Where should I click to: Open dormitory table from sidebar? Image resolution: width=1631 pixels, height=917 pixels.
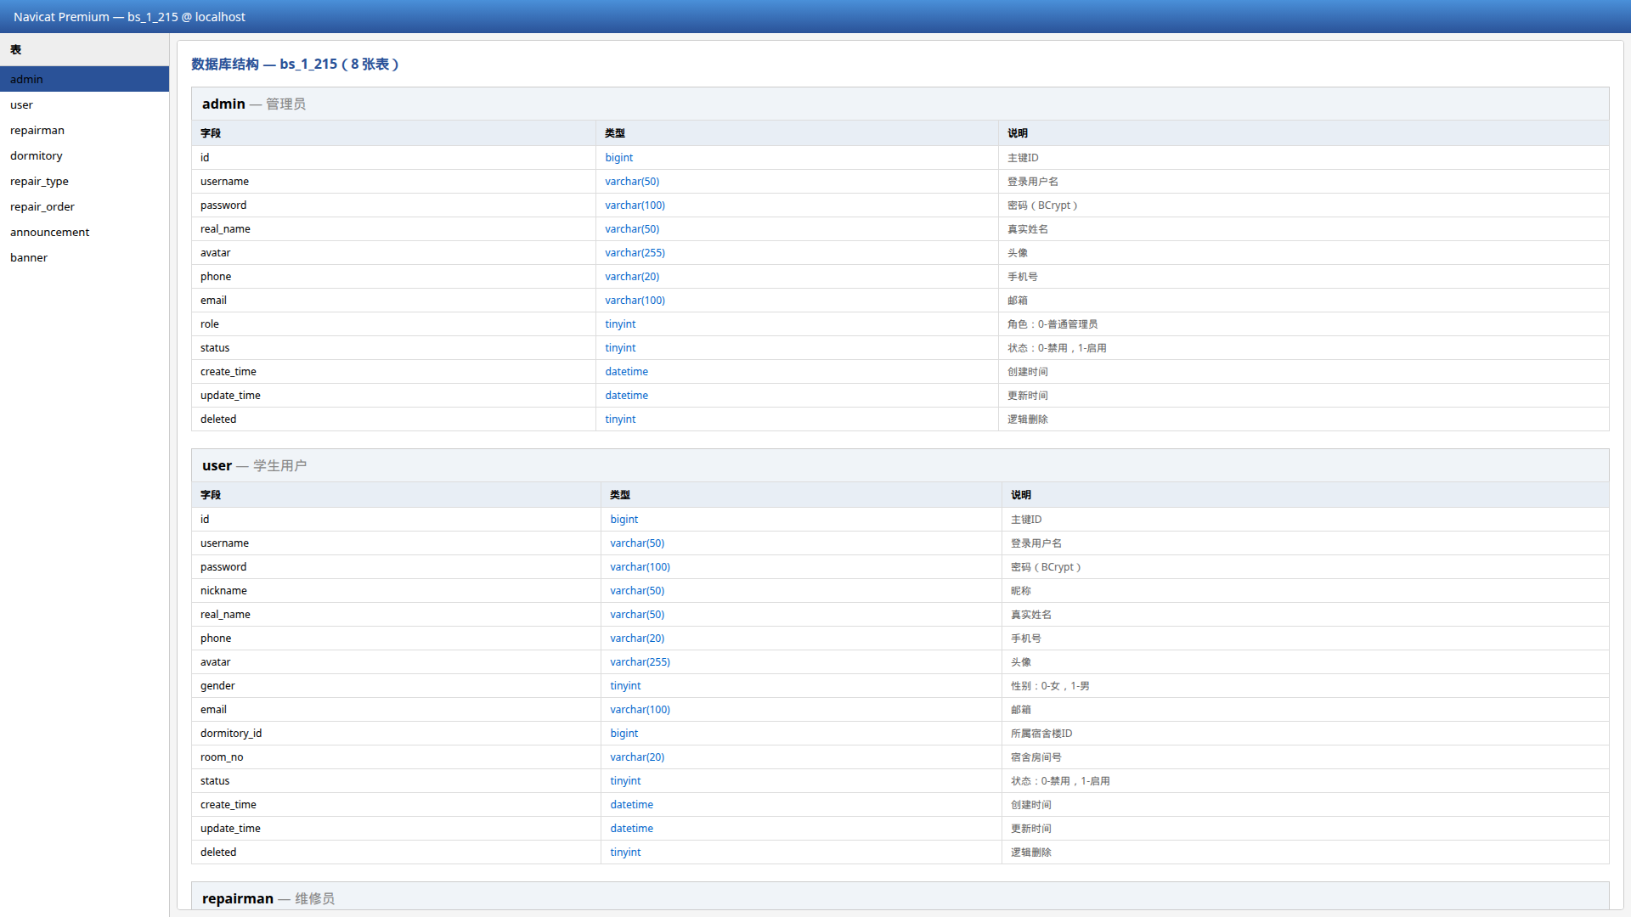tap(84, 155)
